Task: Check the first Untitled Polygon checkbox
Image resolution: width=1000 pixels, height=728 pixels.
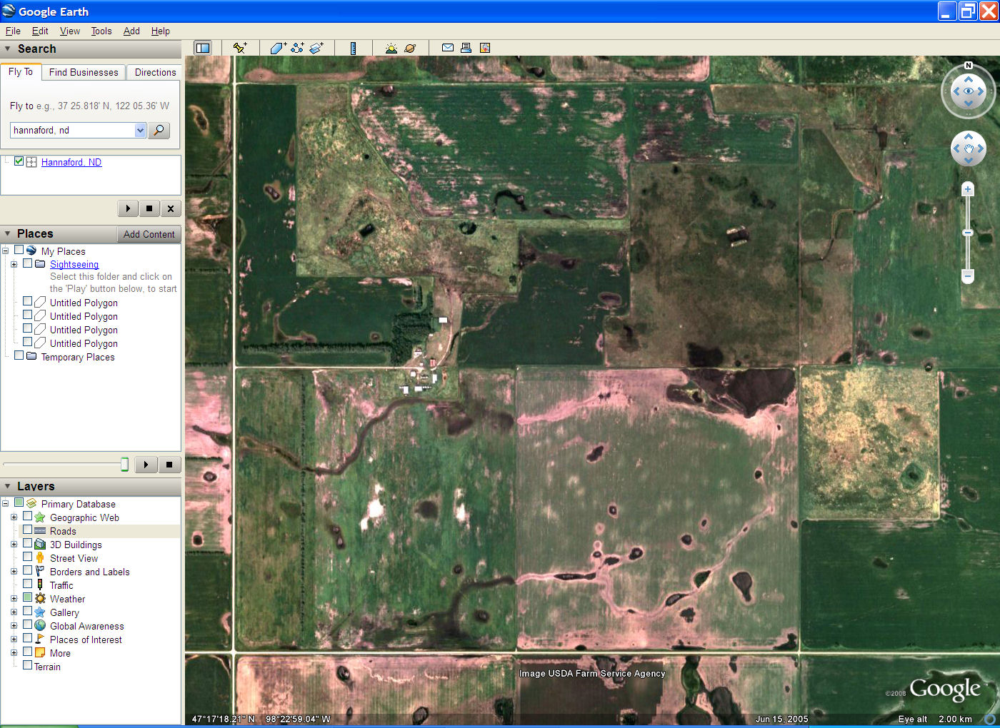Action: (x=27, y=302)
